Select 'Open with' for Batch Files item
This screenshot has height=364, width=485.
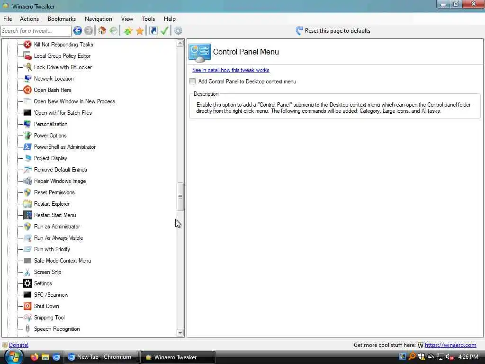coord(63,113)
